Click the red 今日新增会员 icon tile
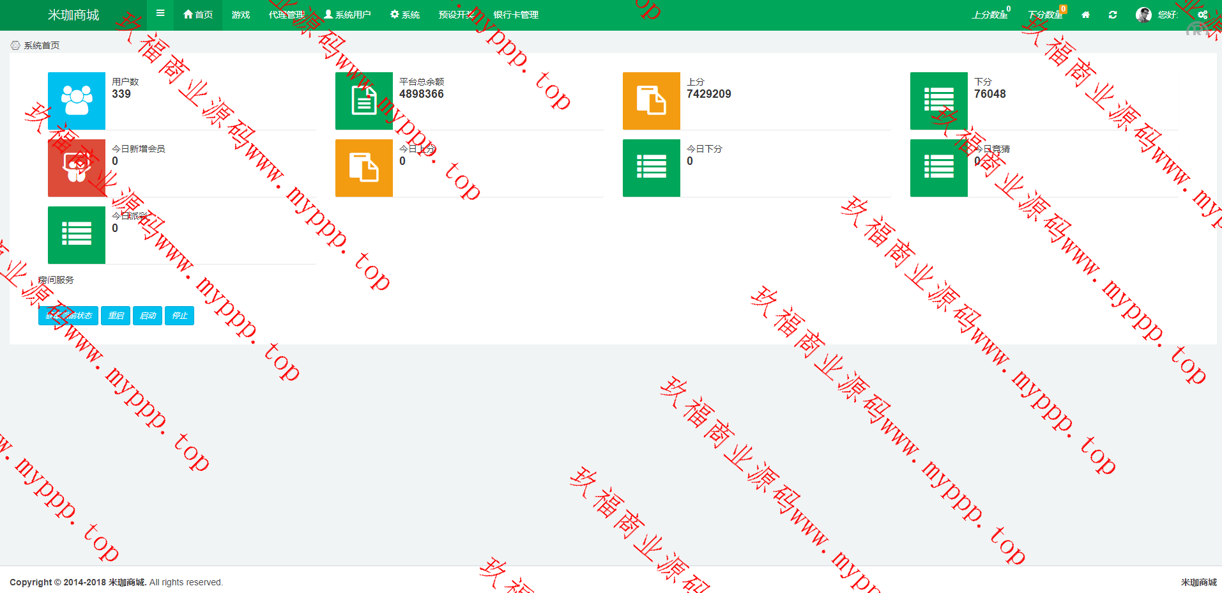The width and height of the screenshot is (1222, 593). click(x=77, y=168)
